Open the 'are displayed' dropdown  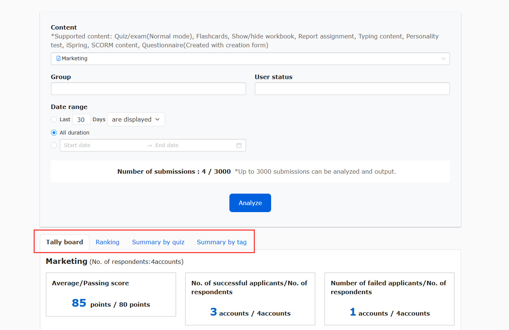(136, 119)
